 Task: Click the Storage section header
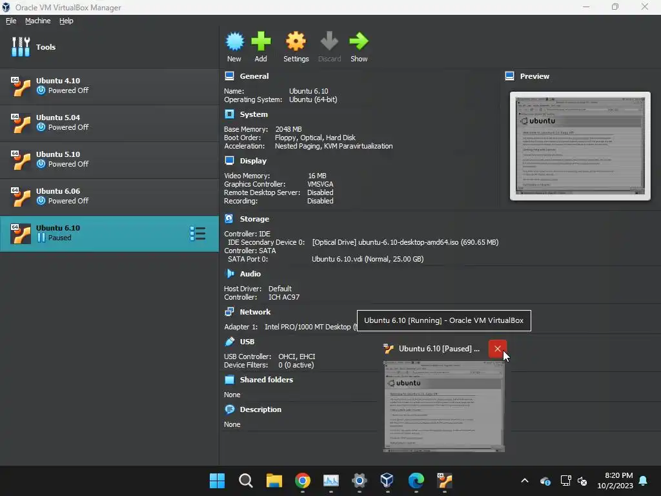[x=254, y=219]
